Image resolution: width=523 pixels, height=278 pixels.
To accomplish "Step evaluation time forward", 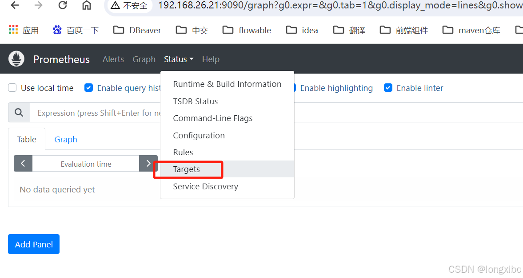I will (148, 164).
